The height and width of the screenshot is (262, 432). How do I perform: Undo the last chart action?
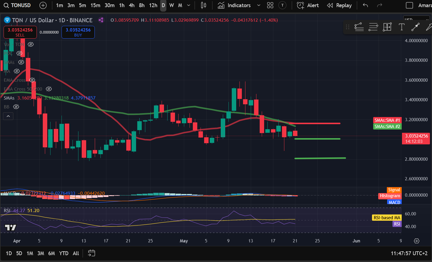click(x=365, y=5)
